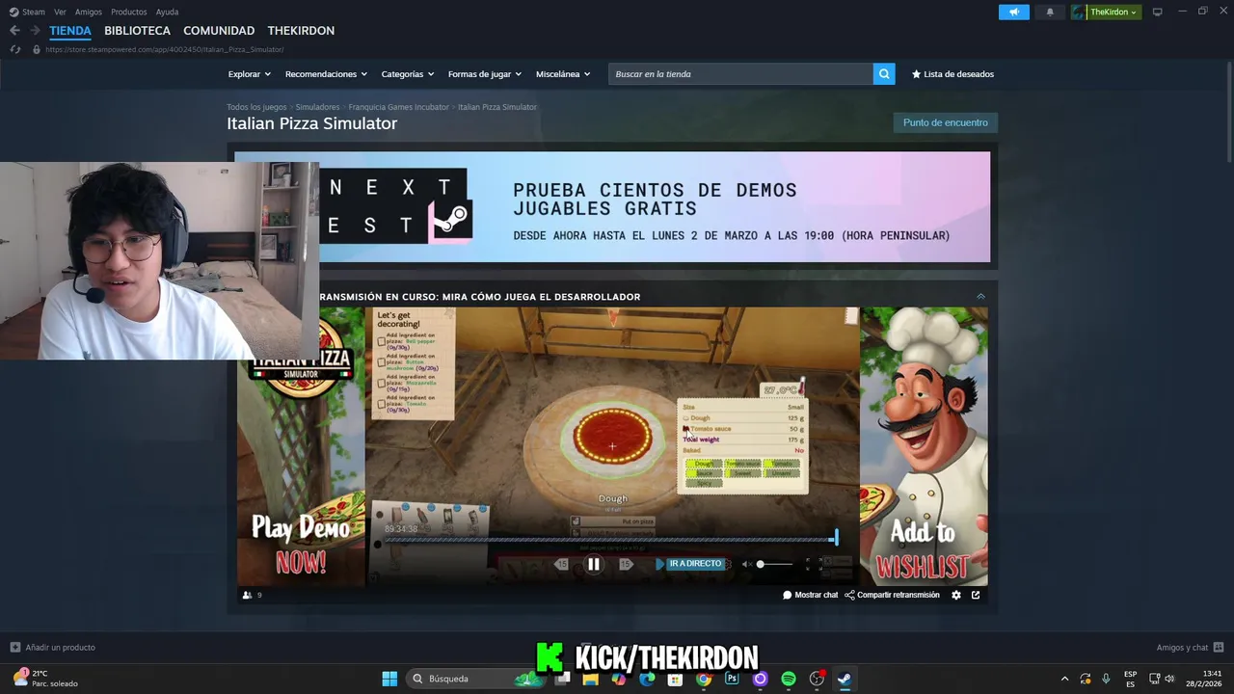Open the notifications bell

point(1050,12)
